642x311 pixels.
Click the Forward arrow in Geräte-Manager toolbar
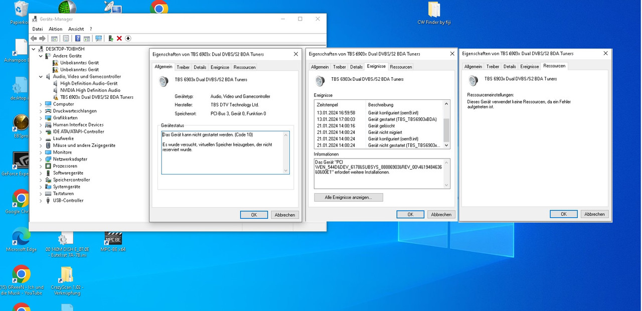pyautogui.click(x=42, y=39)
